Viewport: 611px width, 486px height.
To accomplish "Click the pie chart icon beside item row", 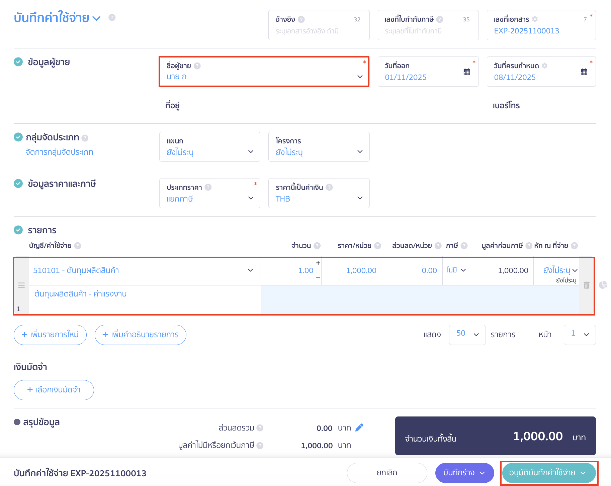I will coord(603,285).
